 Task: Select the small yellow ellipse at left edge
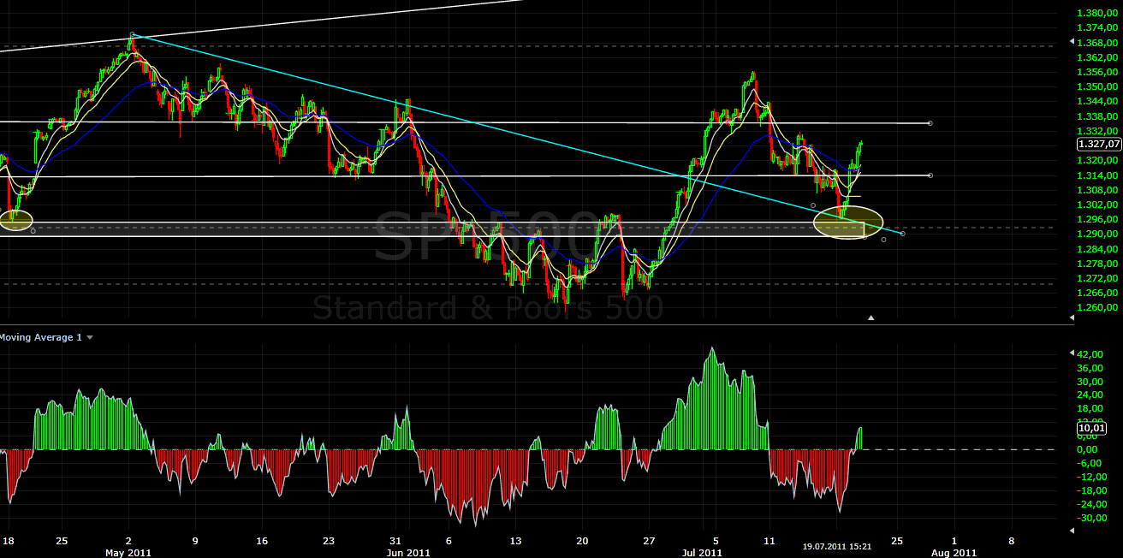coord(16,220)
